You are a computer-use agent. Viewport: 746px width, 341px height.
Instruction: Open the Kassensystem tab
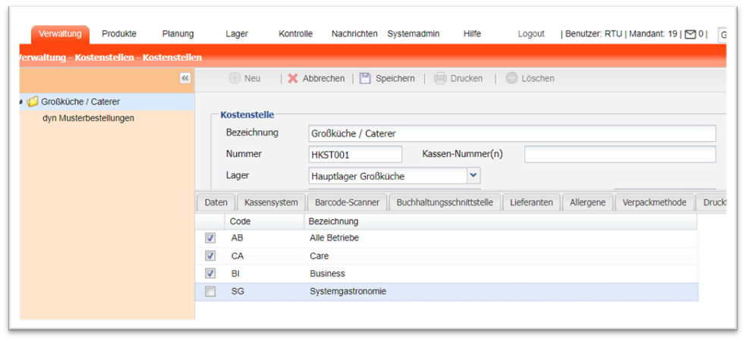click(x=271, y=202)
